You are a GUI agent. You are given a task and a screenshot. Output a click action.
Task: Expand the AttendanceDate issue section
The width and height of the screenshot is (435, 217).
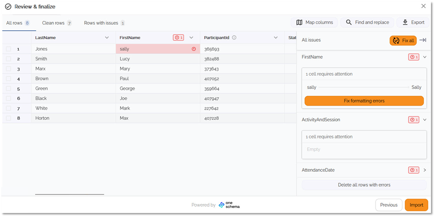pyautogui.click(x=424, y=170)
